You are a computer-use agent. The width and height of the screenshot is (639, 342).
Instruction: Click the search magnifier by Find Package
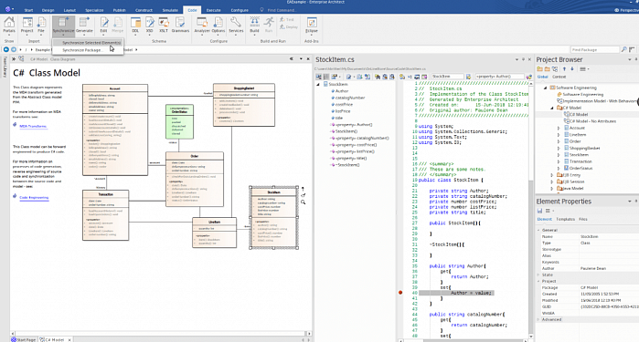[624, 49]
